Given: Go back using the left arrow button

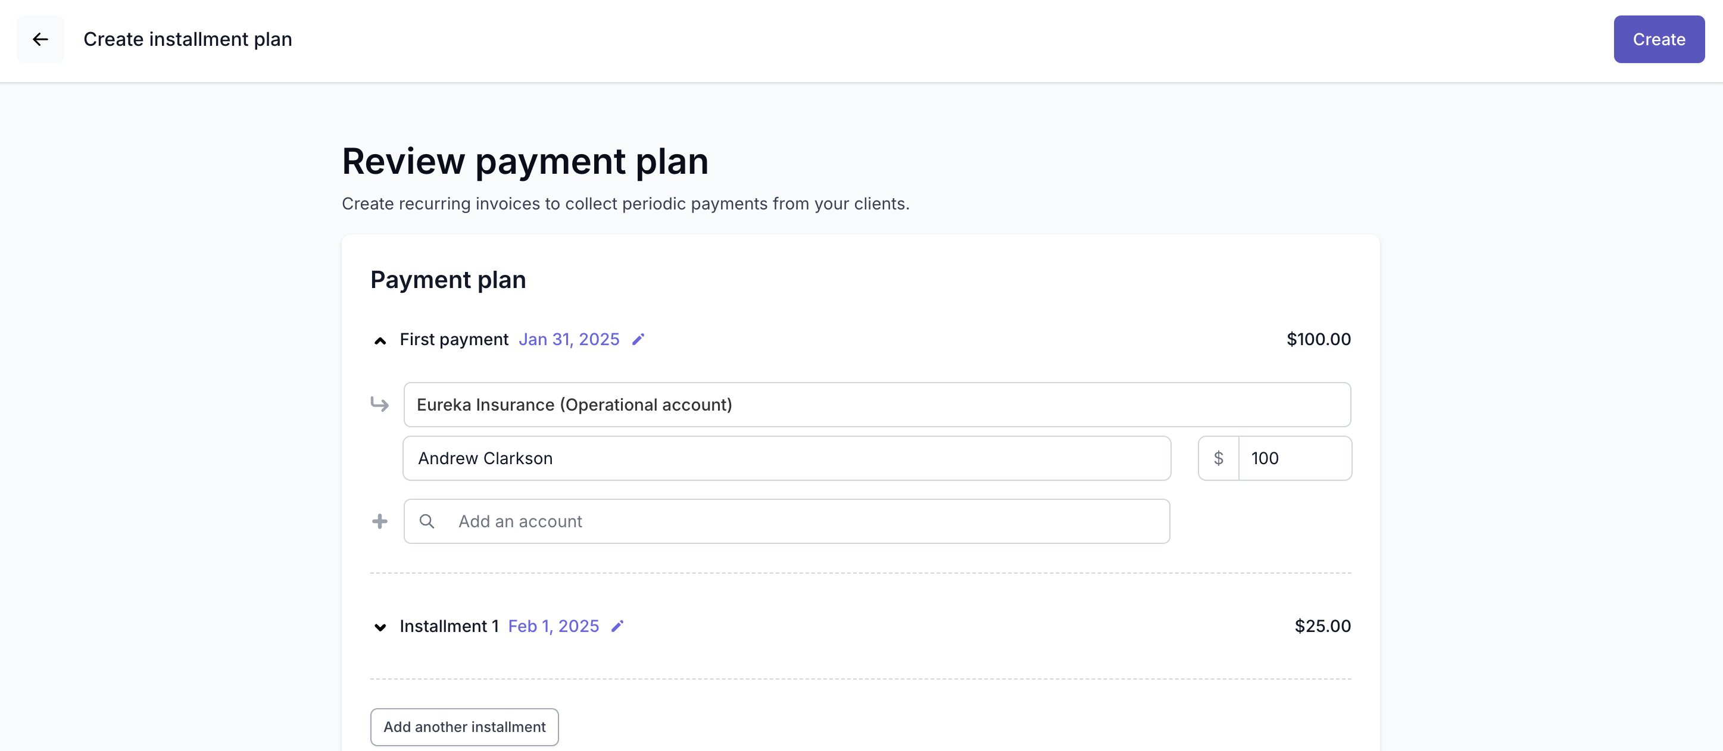Looking at the screenshot, I should (x=40, y=39).
